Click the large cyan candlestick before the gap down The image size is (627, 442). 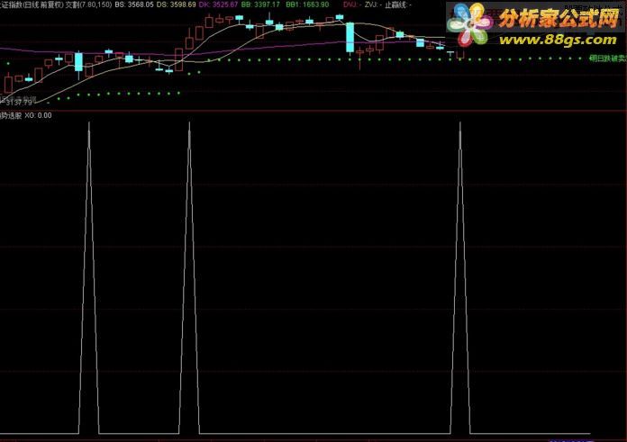[350, 37]
